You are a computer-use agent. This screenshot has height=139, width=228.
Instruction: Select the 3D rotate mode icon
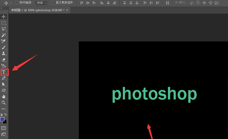coord(192,3)
